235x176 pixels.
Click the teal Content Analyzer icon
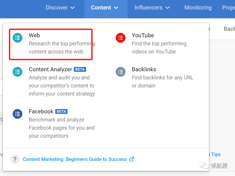pyautogui.click(x=17, y=72)
